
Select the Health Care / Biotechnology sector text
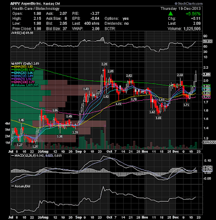click(x=36, y=9)
